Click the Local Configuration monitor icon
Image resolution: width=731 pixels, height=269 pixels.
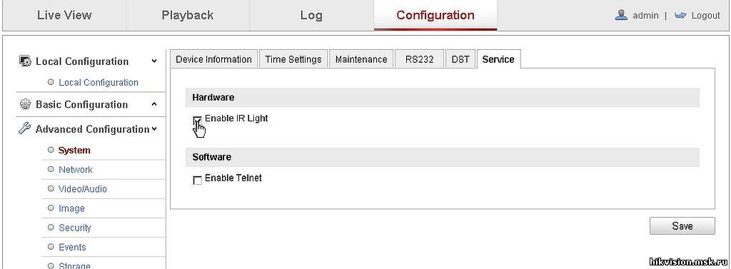25,61
